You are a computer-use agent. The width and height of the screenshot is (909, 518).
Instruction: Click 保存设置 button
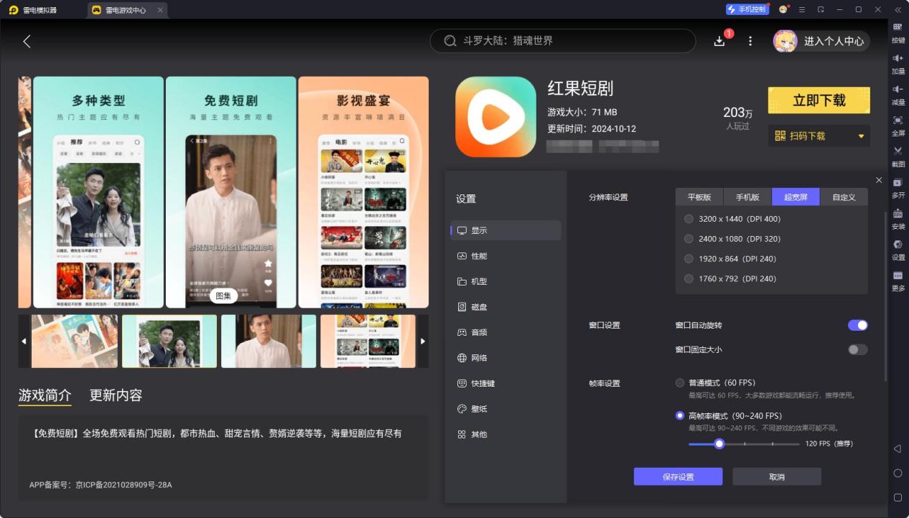(x=678, y=477)
